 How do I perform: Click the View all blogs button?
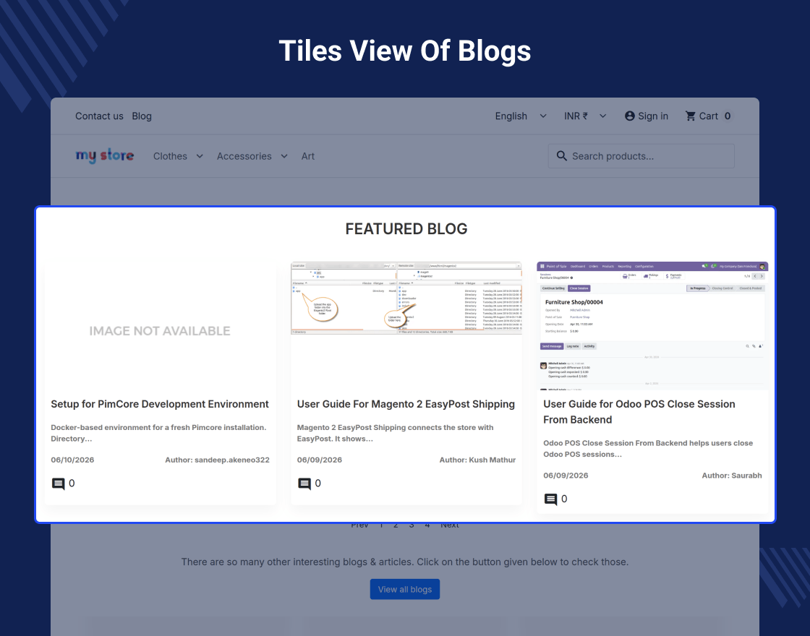coord(405,589)
